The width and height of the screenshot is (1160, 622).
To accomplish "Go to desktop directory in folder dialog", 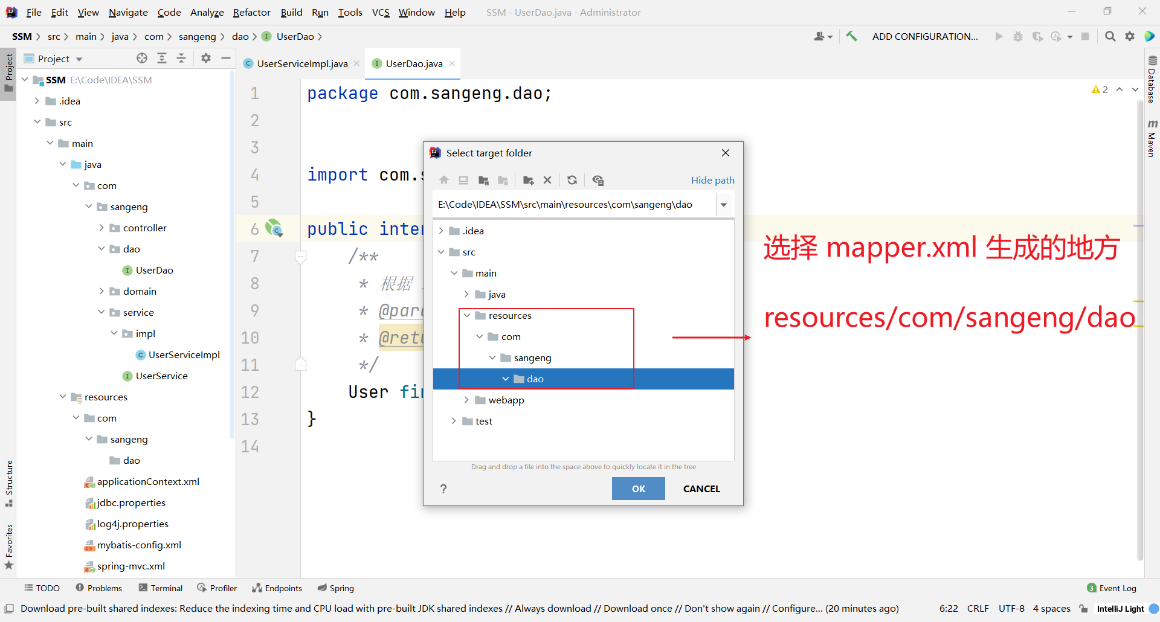I will click(463, 180).
